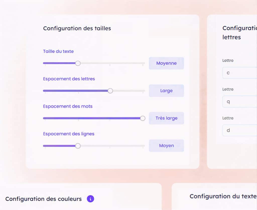Click the Moyenne value box
The width and height of the screenshot is (257, 210).
(166, 63)
